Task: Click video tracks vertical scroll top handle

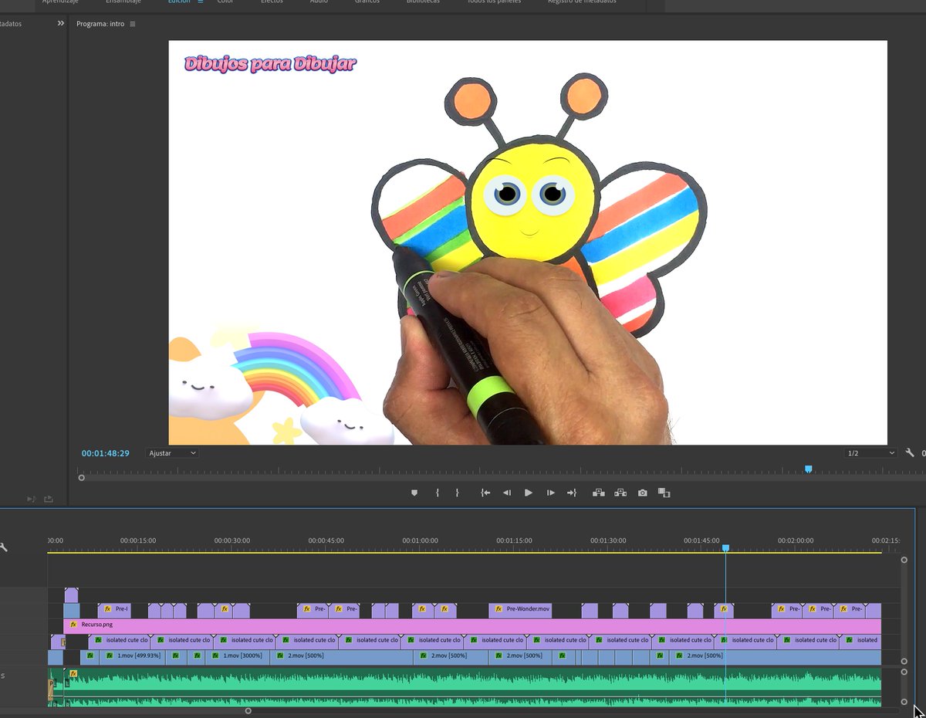Action: 904,560
